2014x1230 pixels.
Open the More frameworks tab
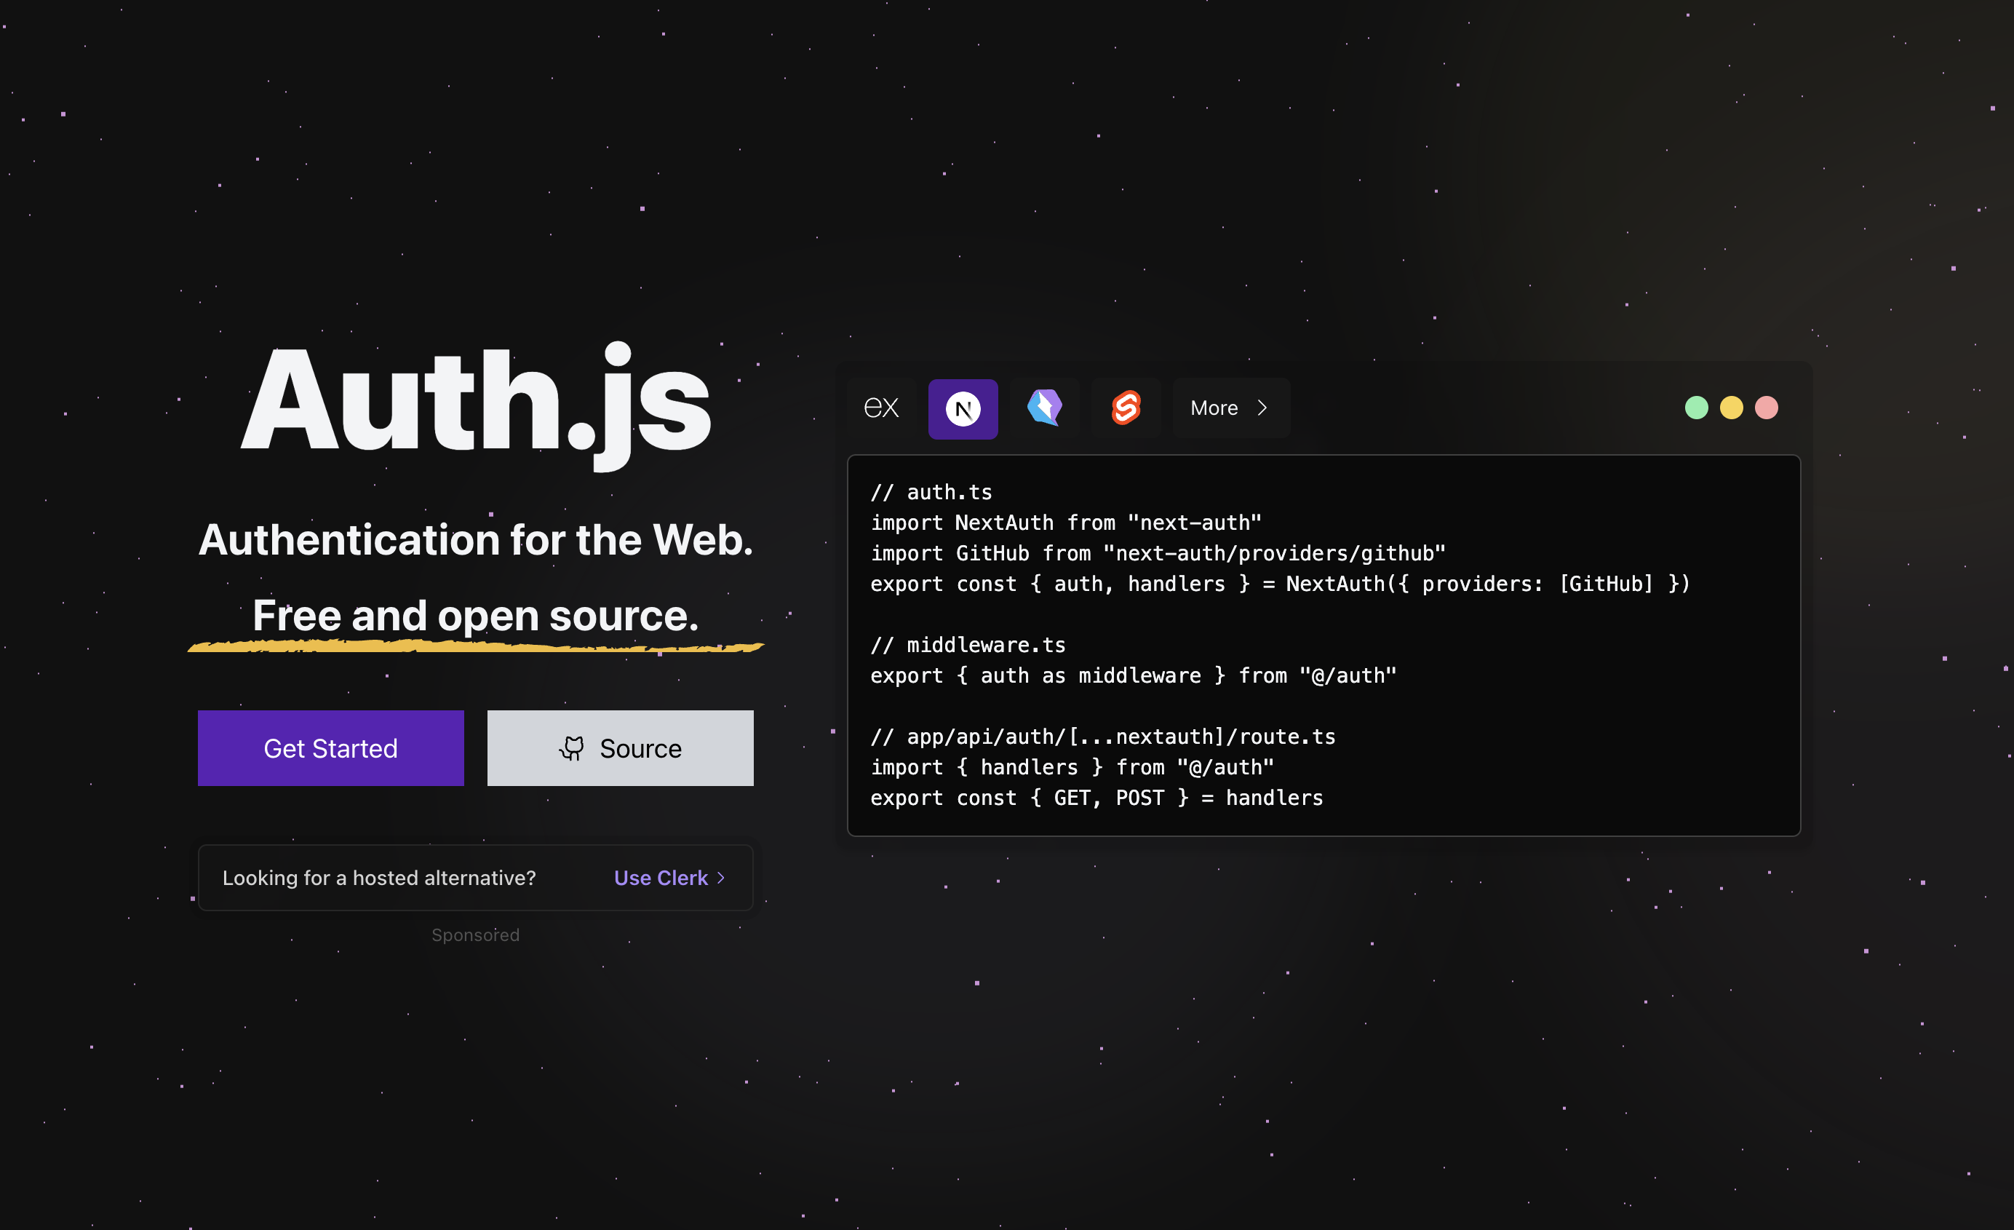coord(1214,408)
